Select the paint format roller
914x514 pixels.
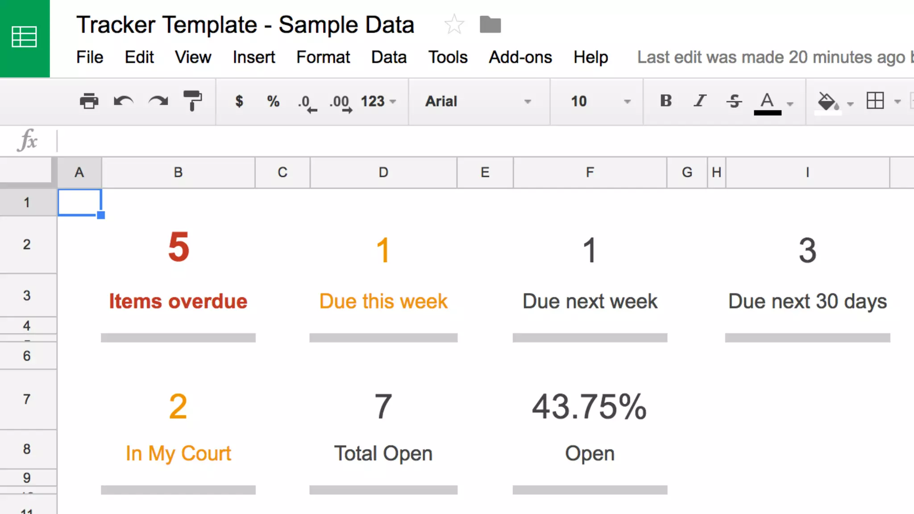pyautogui.click(x=192, y=101)
